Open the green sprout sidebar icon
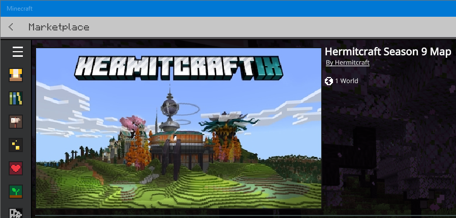Image resolution: width=456 pixels, height=218 pixels. [15, 191]
